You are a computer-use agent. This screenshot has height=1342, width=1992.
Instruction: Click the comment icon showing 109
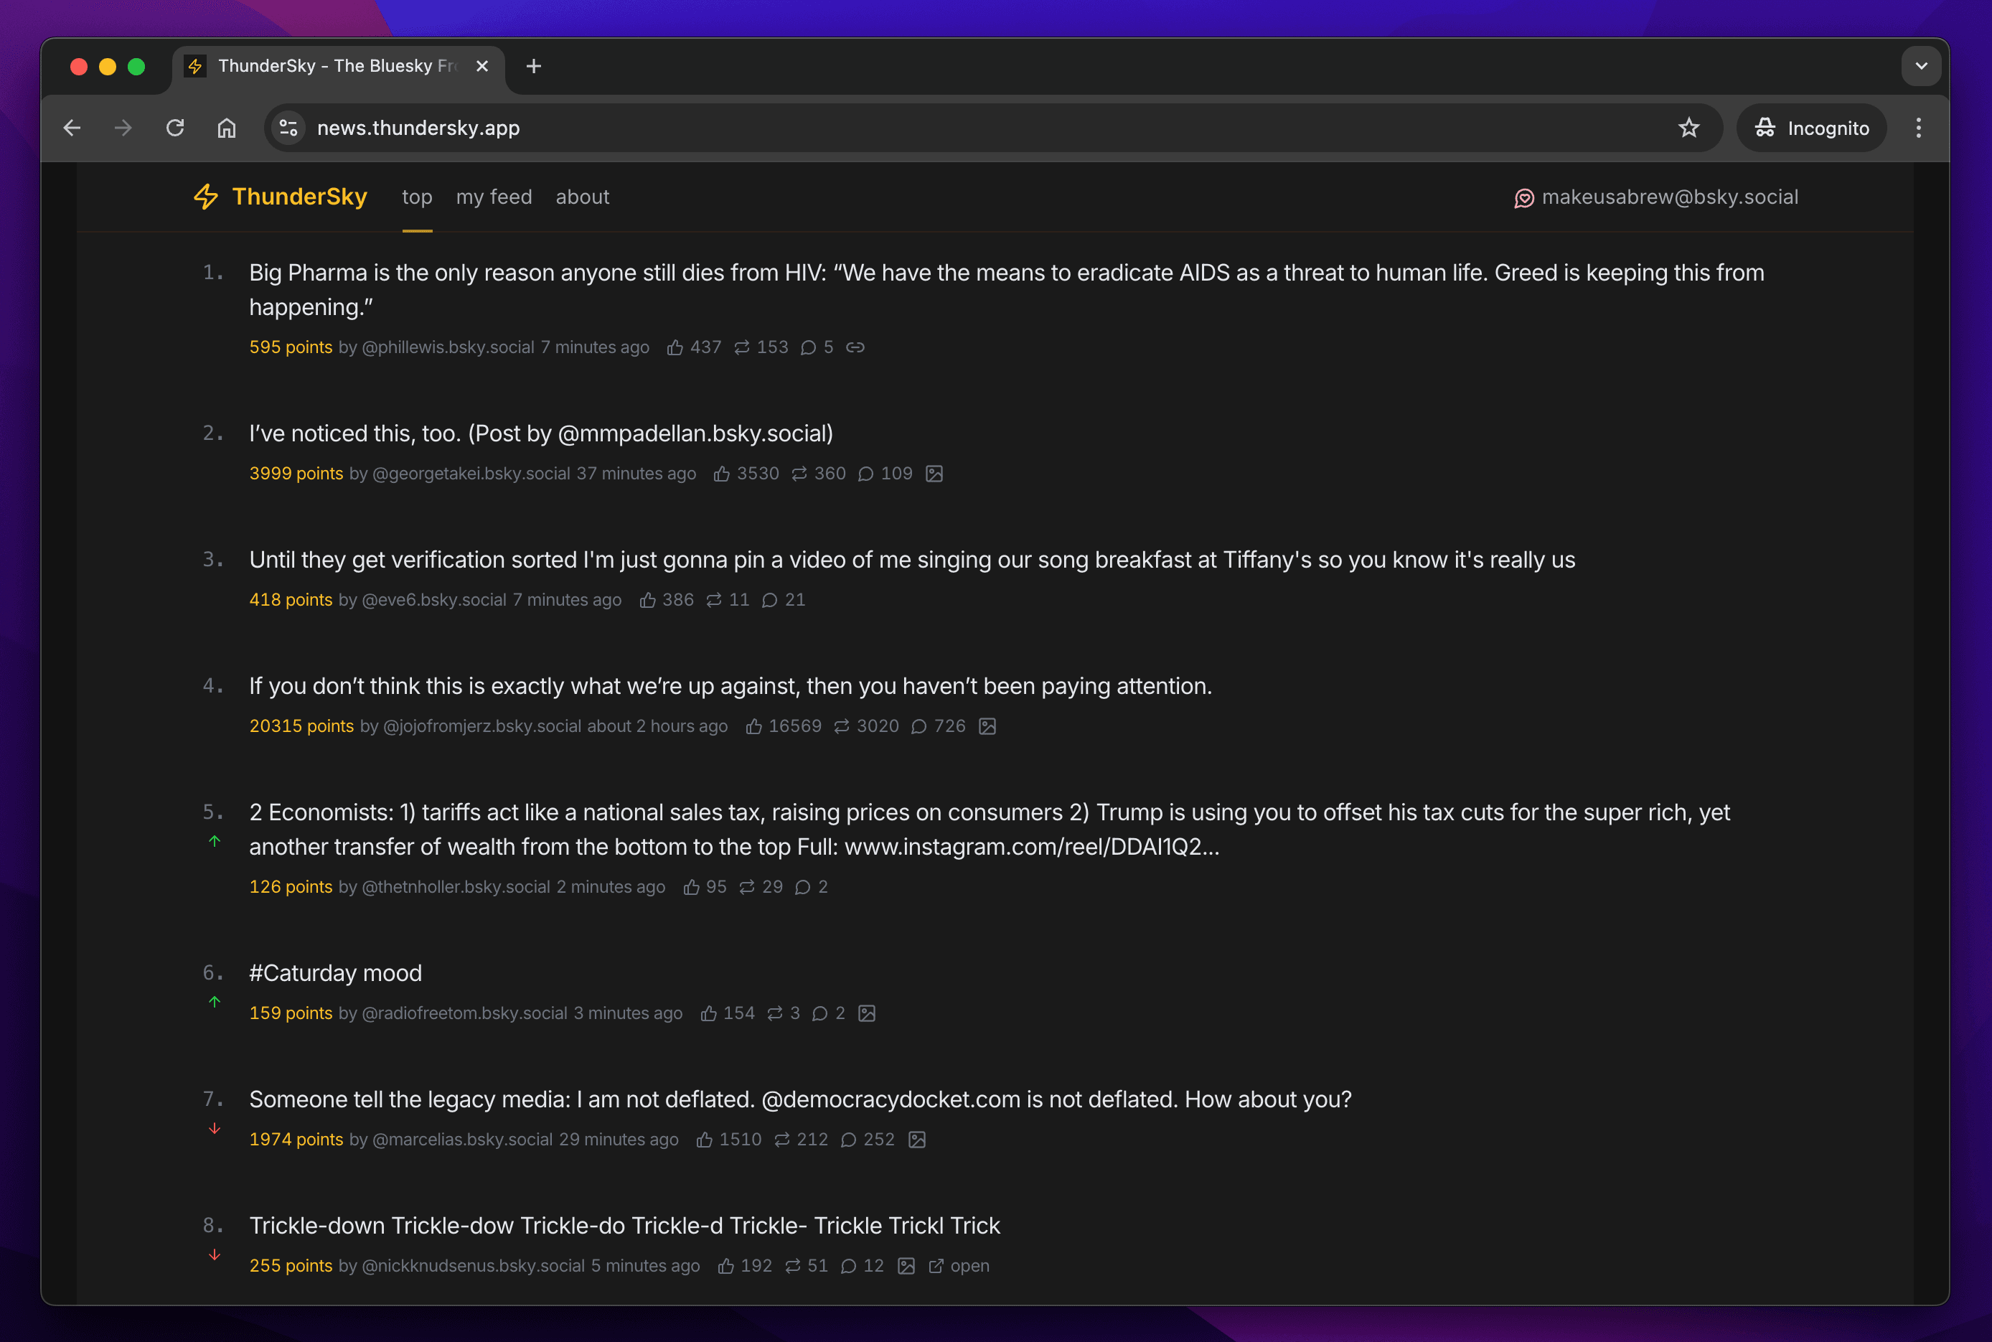pos(866,474)
